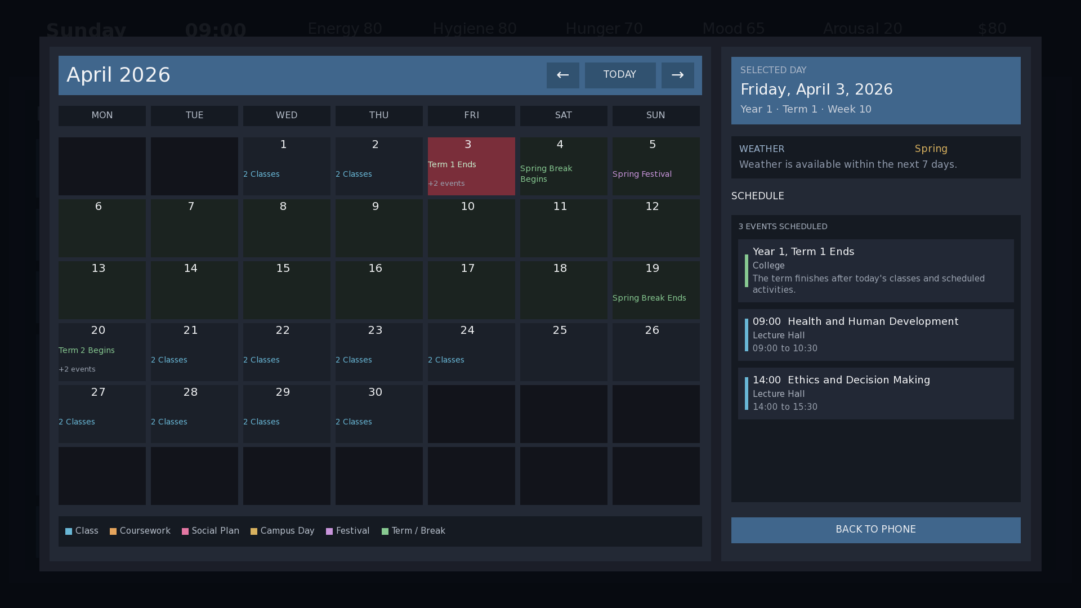Image resolution: width=1081 pixels, height=608 pixels.
Task: Go to next month with right arrow
Action: [x=677, y=75]
